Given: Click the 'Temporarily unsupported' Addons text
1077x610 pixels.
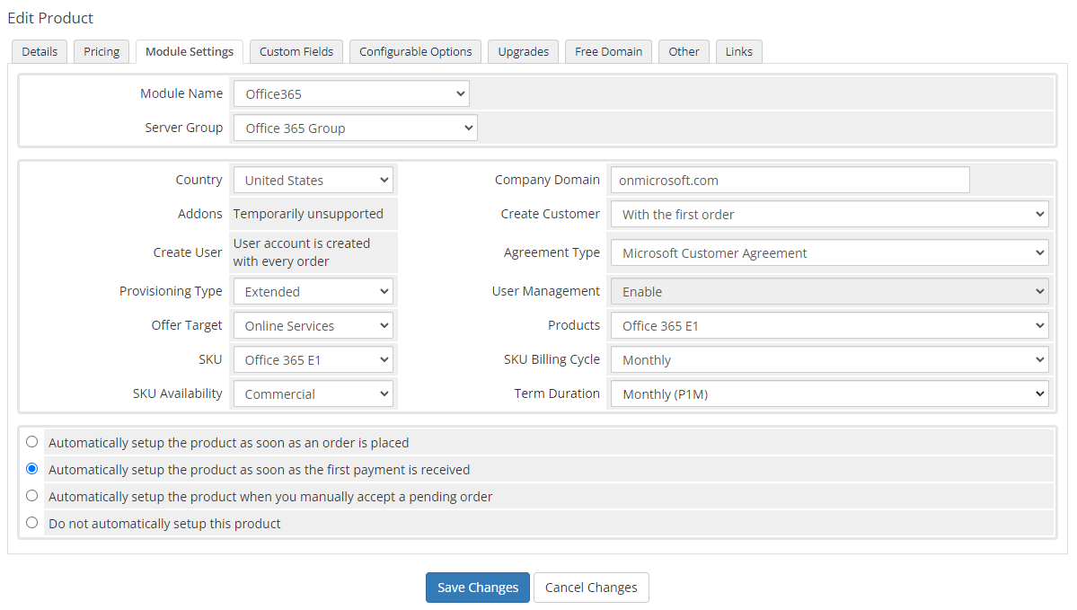Looking at the screenshot, I should point(308,214).
